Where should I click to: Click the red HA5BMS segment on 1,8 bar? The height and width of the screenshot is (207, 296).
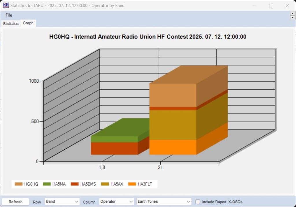[x=114, y=148]
